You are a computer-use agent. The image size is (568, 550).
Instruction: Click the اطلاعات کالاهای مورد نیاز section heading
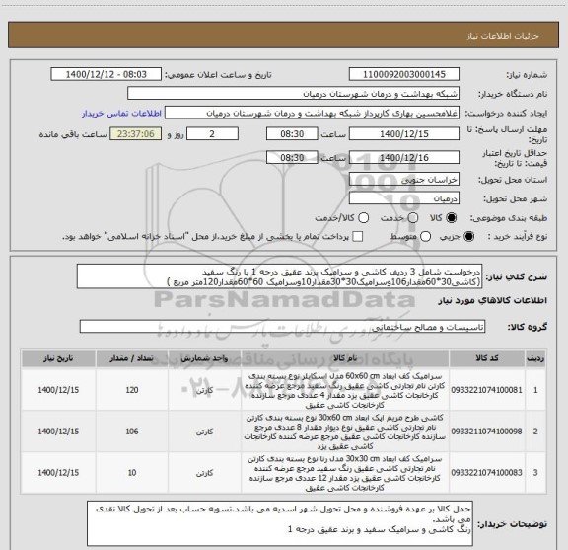pyautogui.click(x=493, y=301)
